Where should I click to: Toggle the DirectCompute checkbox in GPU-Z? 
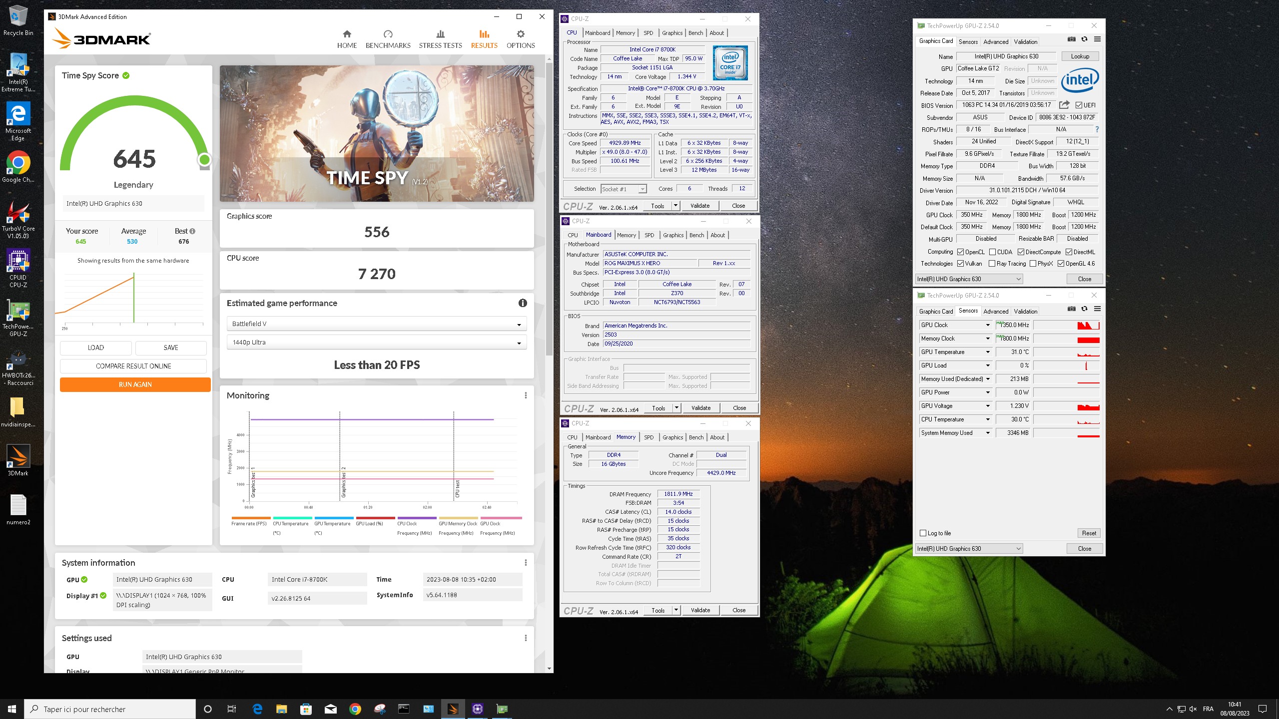[x=1021, y=252]
